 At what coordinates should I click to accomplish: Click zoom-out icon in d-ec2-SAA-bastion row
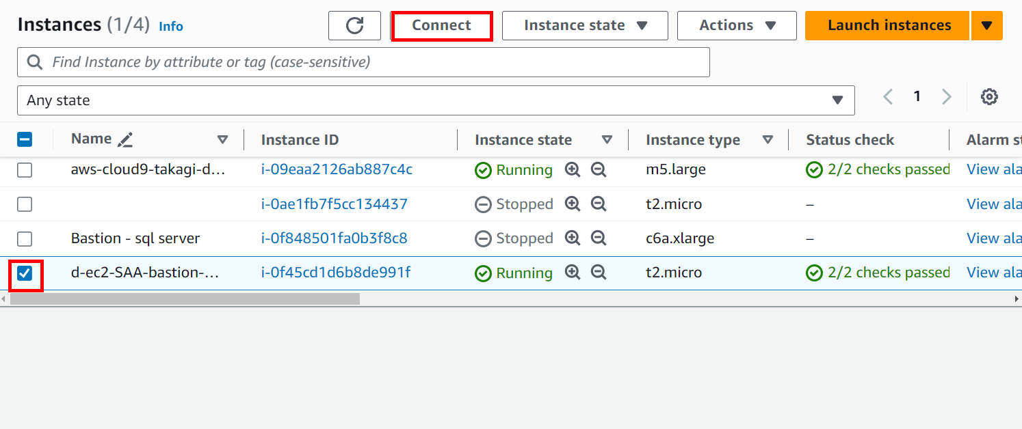click(599, 273)
